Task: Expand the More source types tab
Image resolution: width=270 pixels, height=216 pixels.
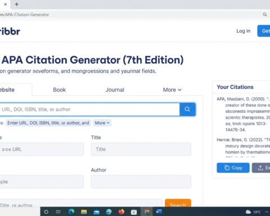Action: (x=172, y=90)
